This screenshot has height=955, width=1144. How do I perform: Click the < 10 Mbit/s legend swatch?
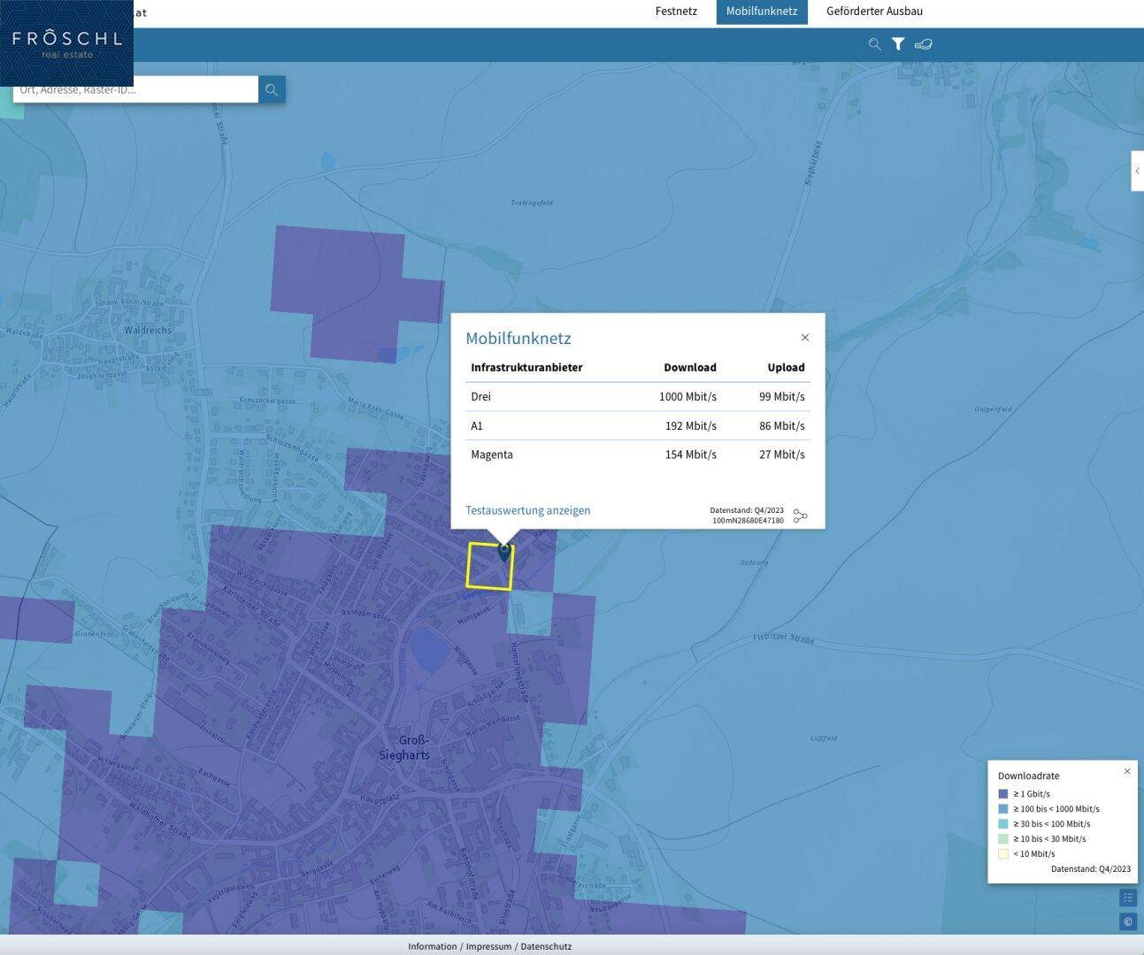coord(1003,854)
